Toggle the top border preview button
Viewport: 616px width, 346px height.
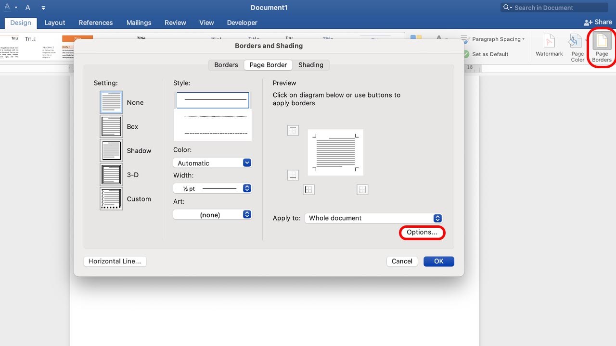coord(293,130)
